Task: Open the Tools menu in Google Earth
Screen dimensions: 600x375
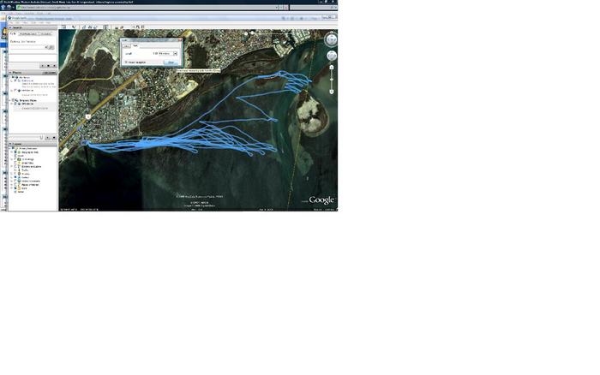Action: [33, 22]
